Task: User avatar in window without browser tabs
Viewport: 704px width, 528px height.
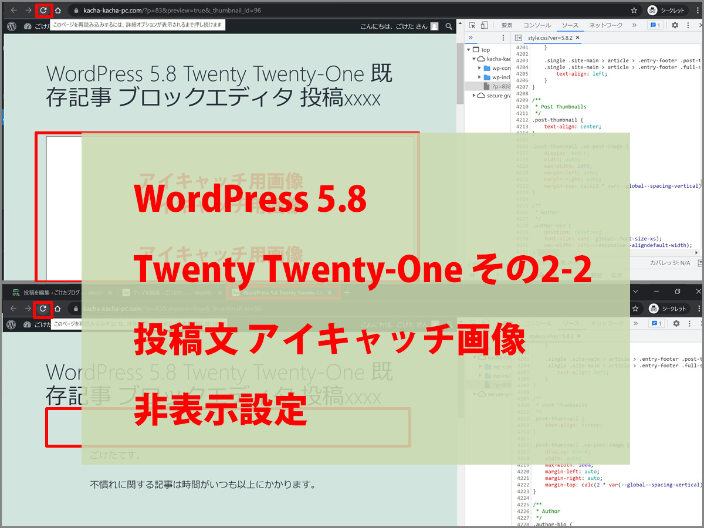Action: tap(434, 26)
